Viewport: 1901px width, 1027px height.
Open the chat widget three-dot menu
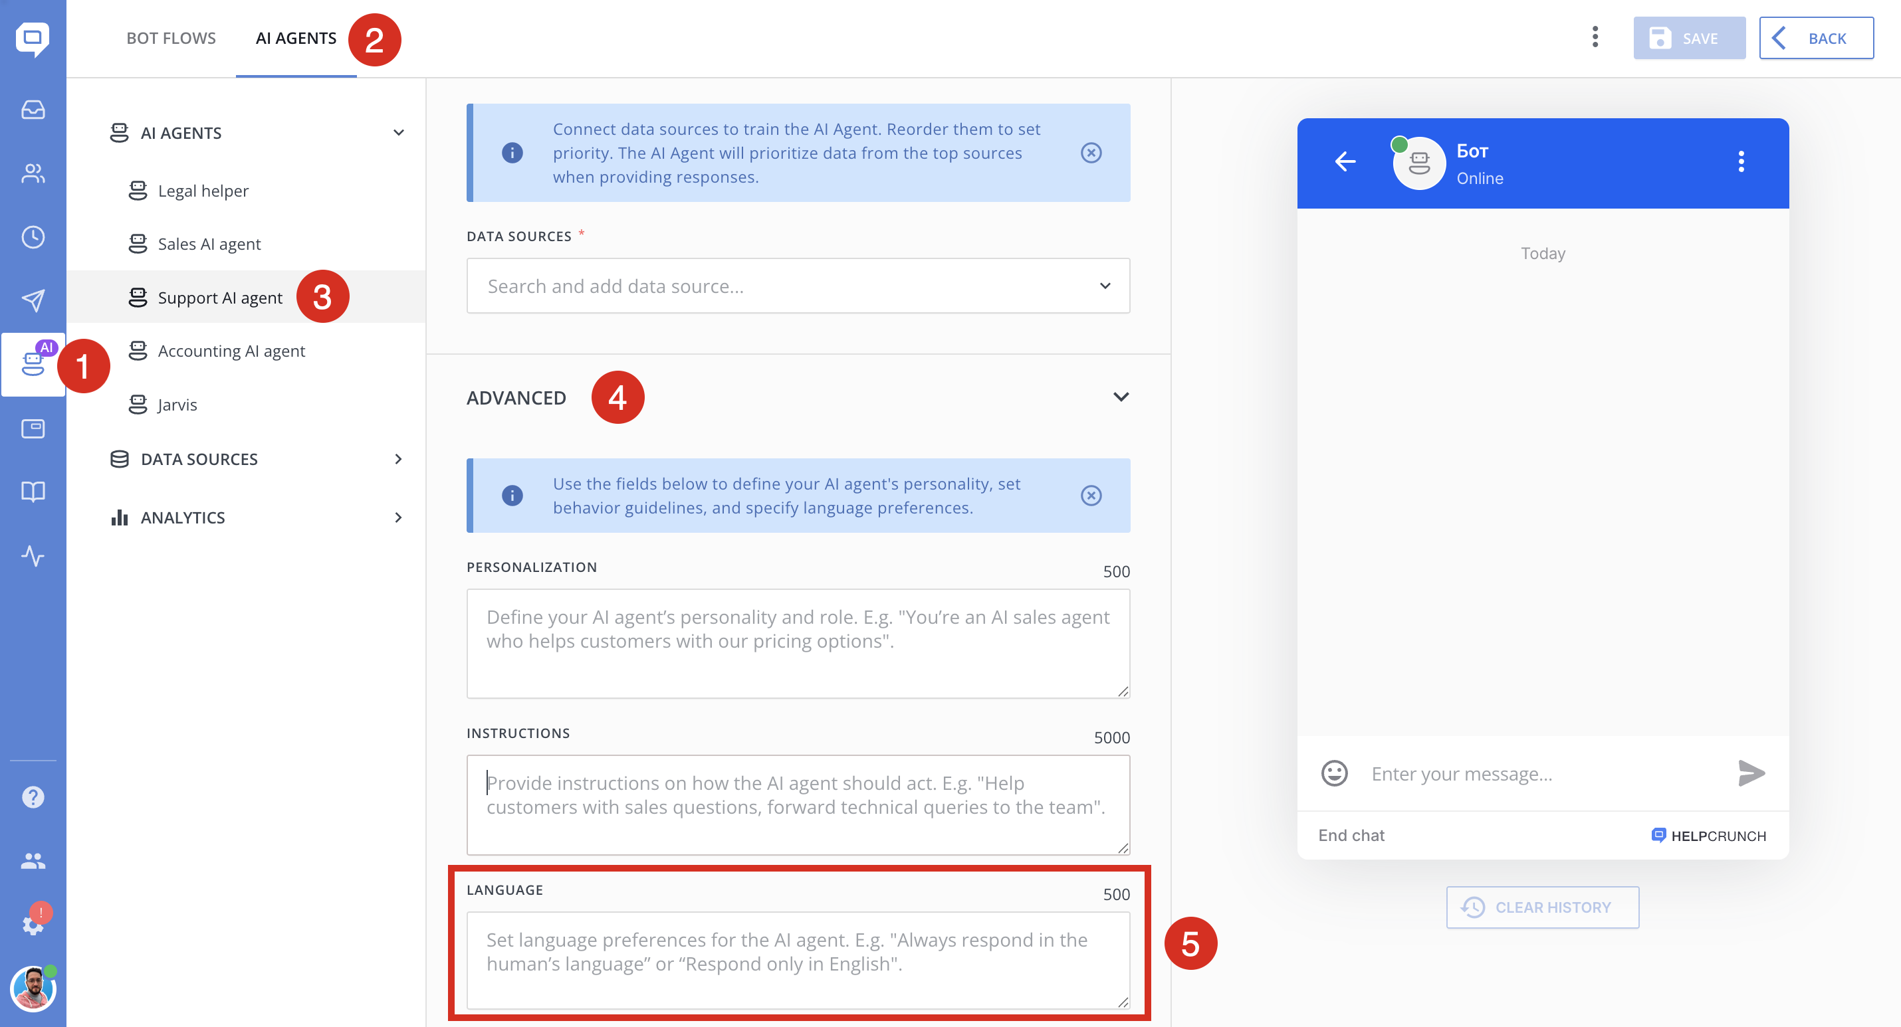tap(1741, 161)
